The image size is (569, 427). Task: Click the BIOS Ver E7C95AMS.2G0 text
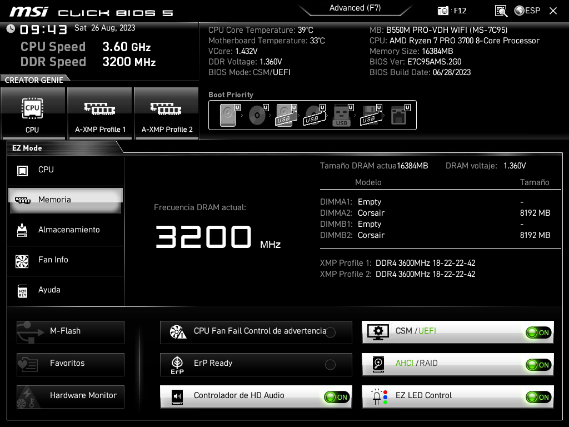pos(416,62)
